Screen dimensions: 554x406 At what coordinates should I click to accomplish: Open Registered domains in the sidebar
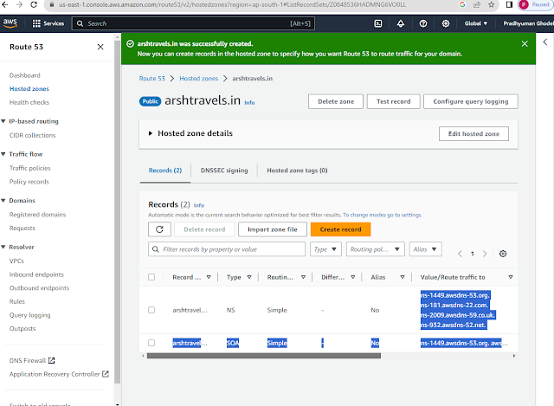tap(37, 215)
